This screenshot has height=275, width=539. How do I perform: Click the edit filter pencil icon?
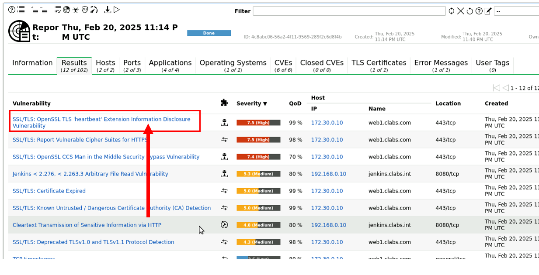coord(488,11)
